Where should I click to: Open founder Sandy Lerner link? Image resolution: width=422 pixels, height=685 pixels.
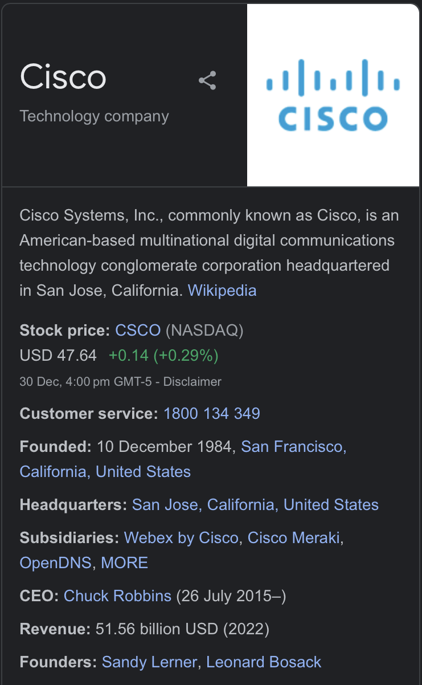(149, 662)
